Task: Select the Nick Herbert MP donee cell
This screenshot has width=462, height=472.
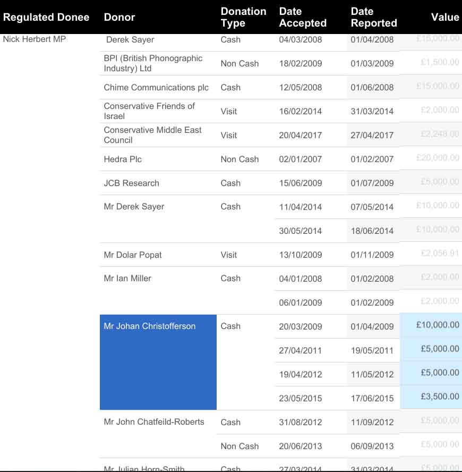Action: click(35, 39)
